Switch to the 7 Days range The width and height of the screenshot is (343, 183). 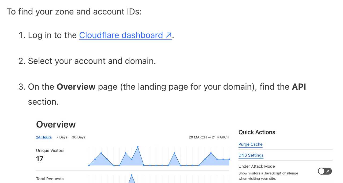coord(62,137)
